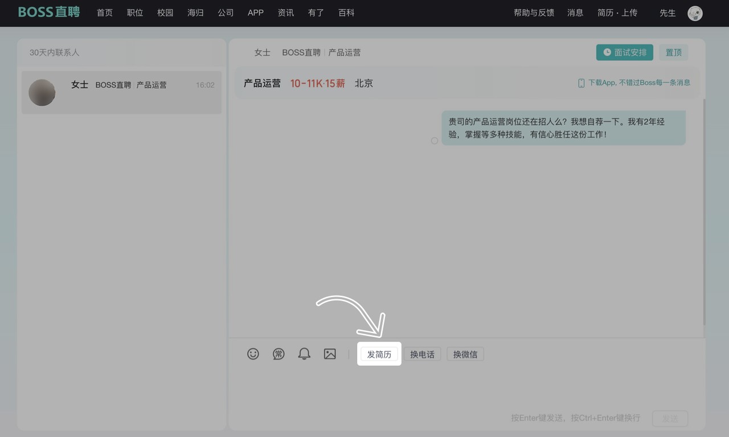Viewport: 729px width, 437px height.
Task: Open 消息 in the top navigation
Action: click(575, 13)
